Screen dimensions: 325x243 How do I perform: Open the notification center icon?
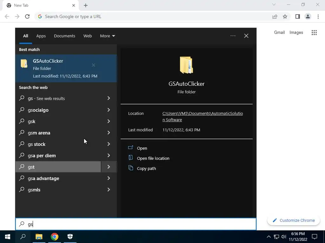point(315,237)
